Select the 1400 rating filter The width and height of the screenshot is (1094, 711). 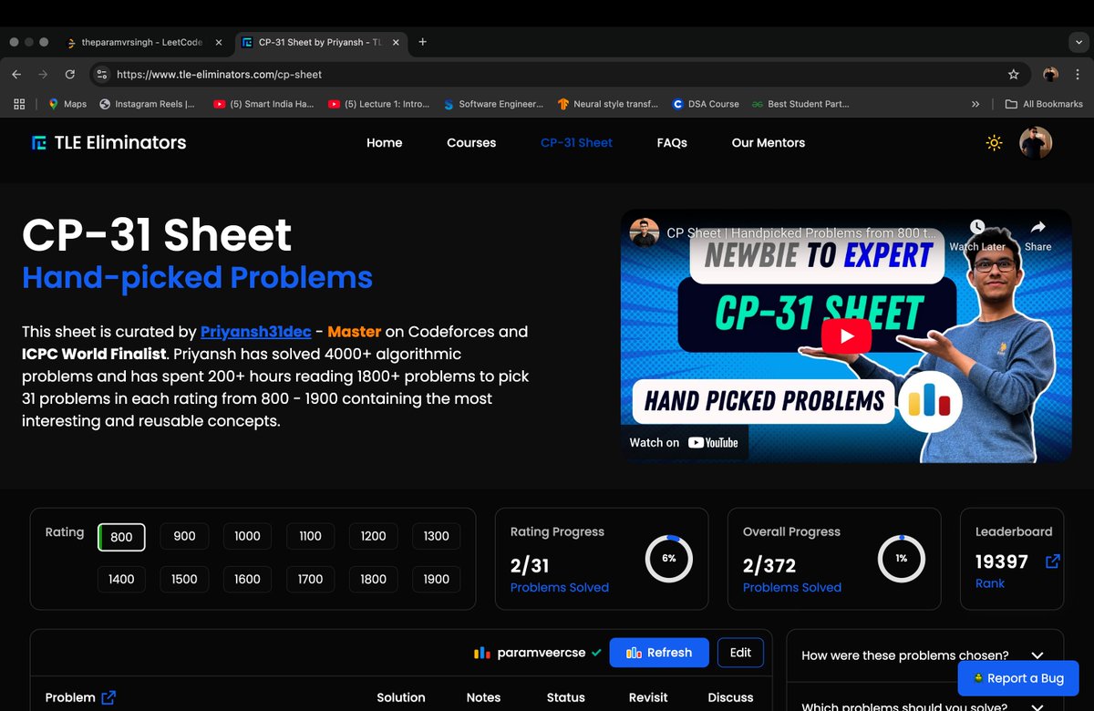(121, 579)
